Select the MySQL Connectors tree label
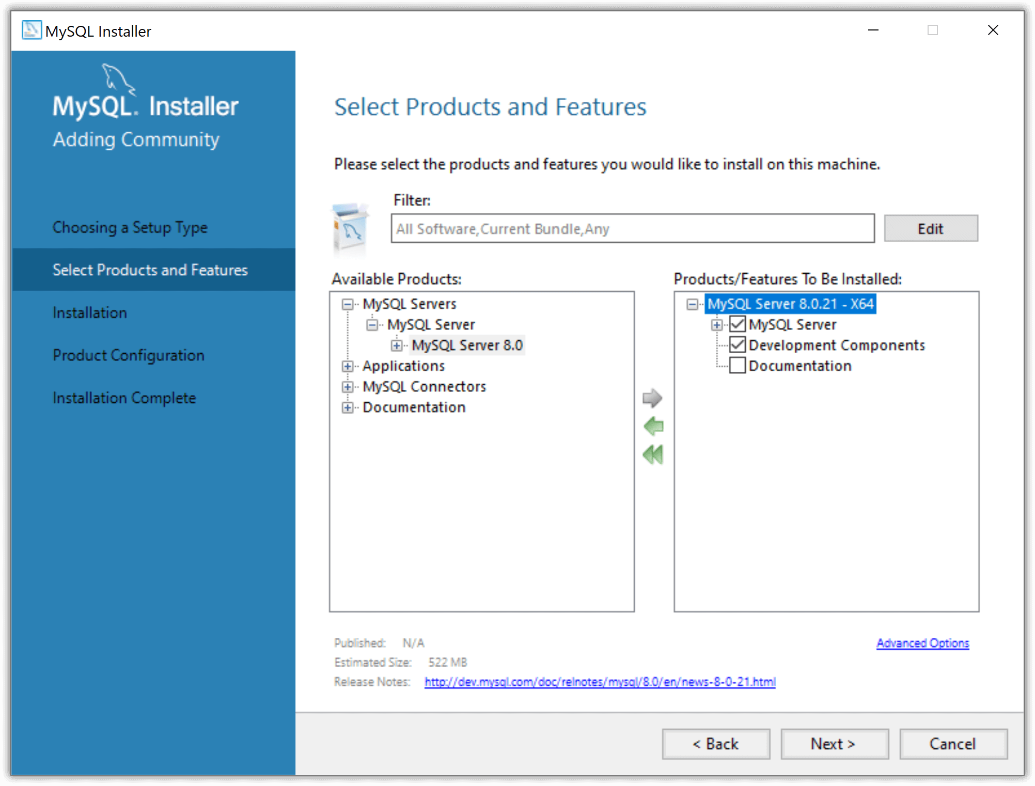Viewport: 1035px width, 786px height. (424, 386)
